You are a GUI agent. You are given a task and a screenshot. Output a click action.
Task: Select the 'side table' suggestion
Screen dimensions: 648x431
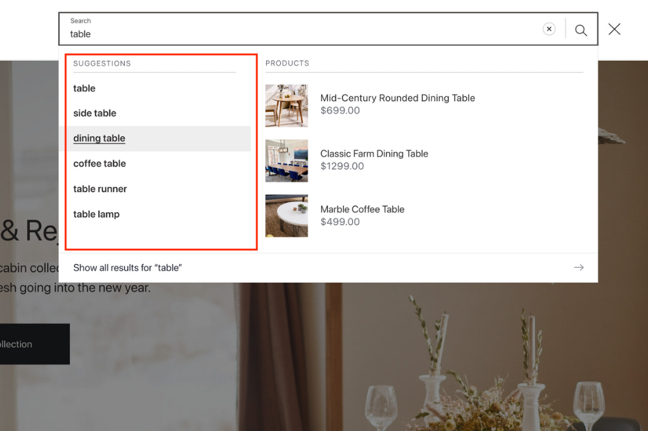tap(94, 113)
